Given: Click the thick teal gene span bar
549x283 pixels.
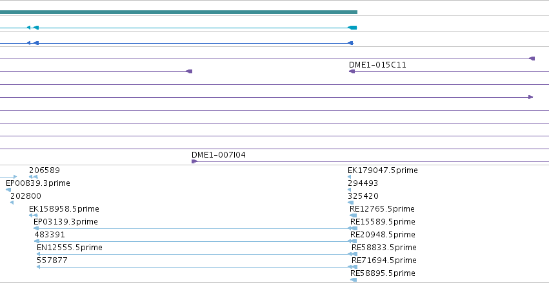Looking at the screenshot, I should tap(179, 12).
